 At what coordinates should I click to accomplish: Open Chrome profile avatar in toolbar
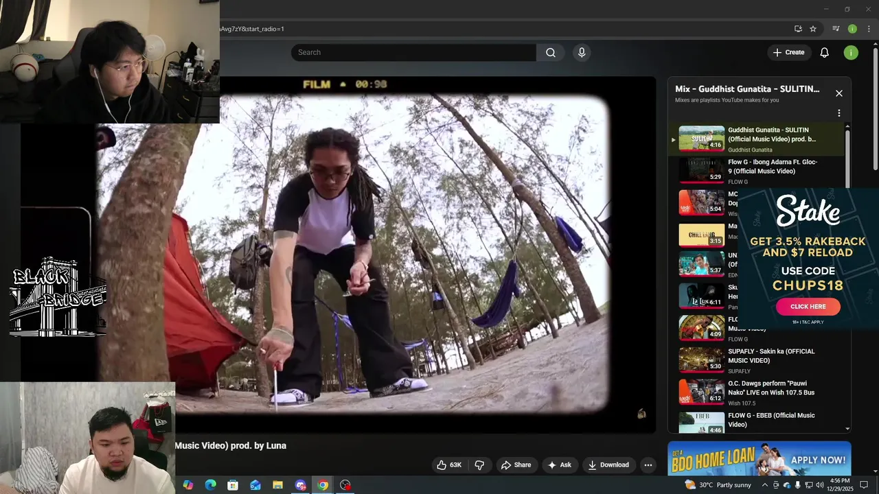[x=852, y=29]
